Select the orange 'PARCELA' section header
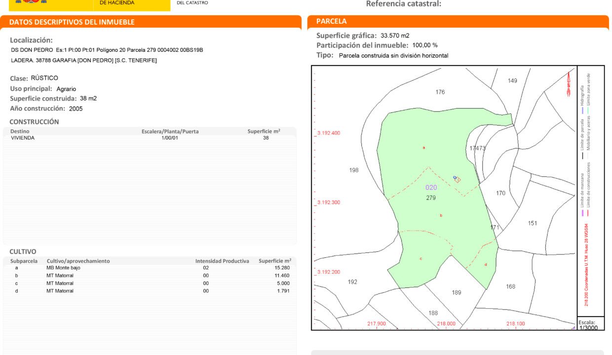Screen dimensions: 612x355 click(332, 21)
